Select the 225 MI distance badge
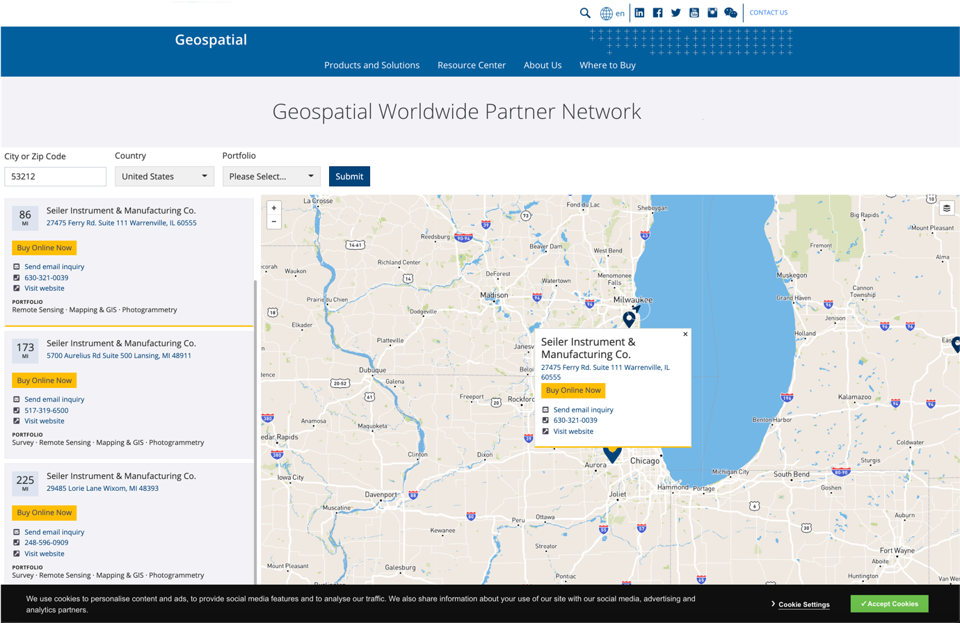Viewport: 960px width, 623px height. (25, 483)
